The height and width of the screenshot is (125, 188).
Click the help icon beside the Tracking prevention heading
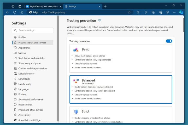coord(99,20)
